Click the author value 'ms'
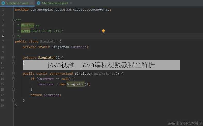203x126 pixels. coord(38,25)
